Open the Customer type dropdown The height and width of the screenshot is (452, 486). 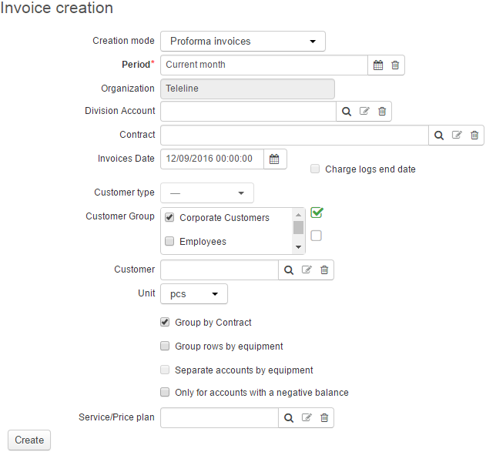click(x=207, y=193)
